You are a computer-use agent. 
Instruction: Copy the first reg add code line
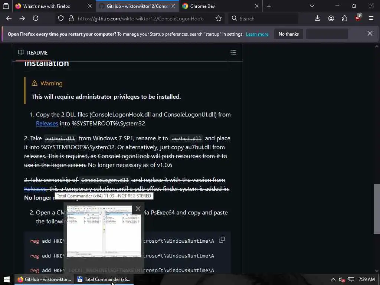pyautogui.click(x=222, y=240)
